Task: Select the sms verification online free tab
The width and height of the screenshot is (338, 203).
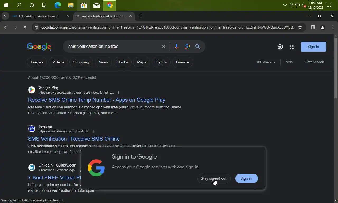Action: [103, 16]
